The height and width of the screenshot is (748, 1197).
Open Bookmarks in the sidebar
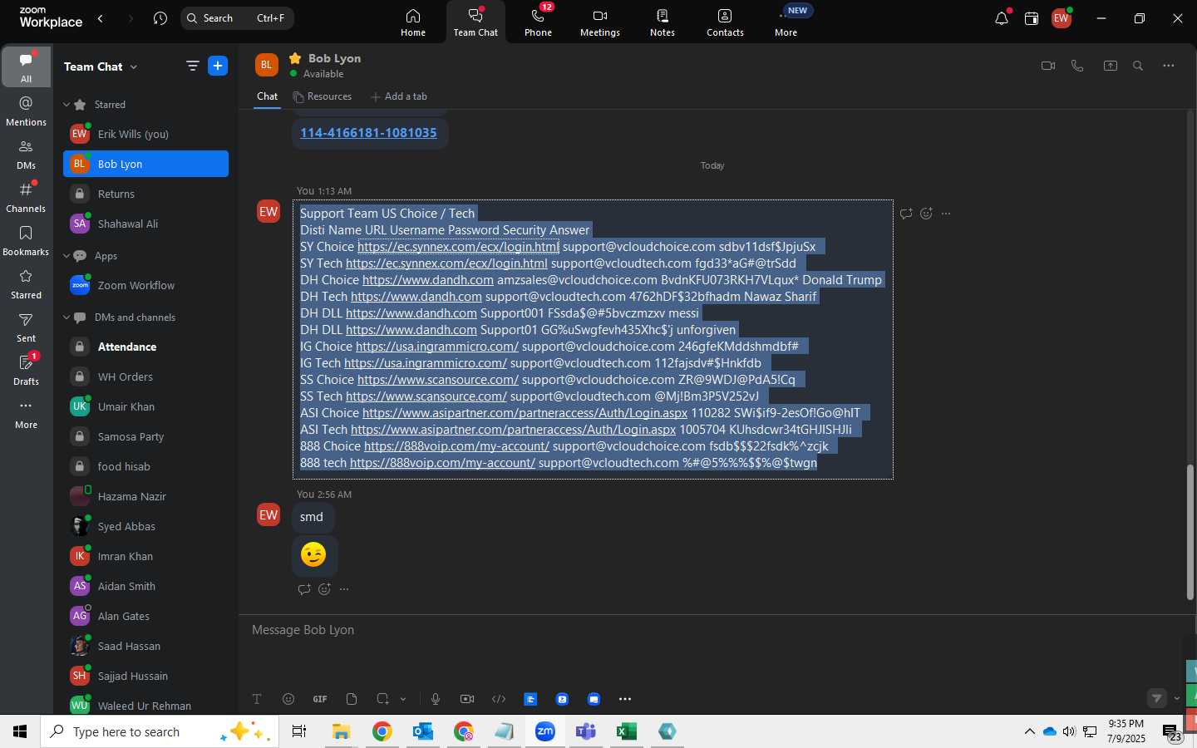tap(26, 240)
